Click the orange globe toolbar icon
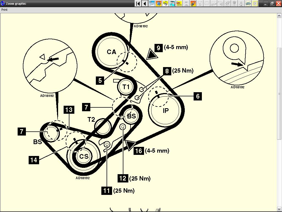282x212 pixels. 158,3
